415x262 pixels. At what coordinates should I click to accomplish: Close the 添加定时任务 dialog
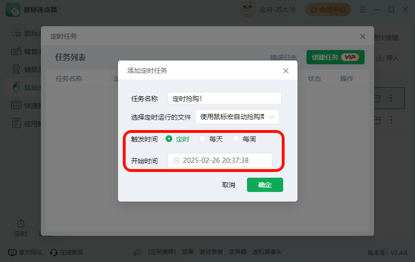coord(286,71)
